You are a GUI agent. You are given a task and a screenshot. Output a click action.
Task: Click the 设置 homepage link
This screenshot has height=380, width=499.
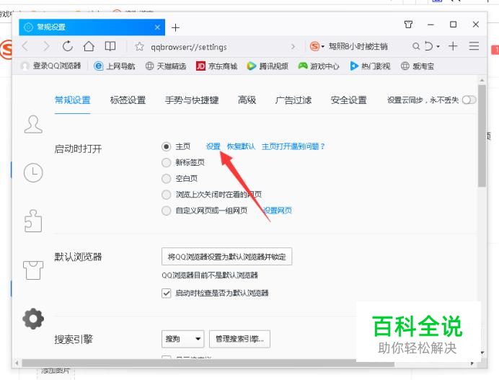coord(213,146)
